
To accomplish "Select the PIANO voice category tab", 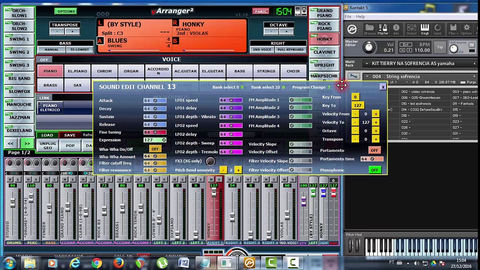I will [x=50, y=71].
